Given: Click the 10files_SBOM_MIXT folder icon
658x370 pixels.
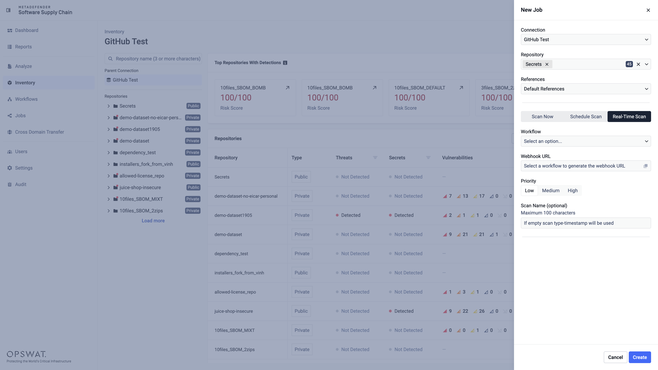Looking at the screenshot, I should [115, 199].
